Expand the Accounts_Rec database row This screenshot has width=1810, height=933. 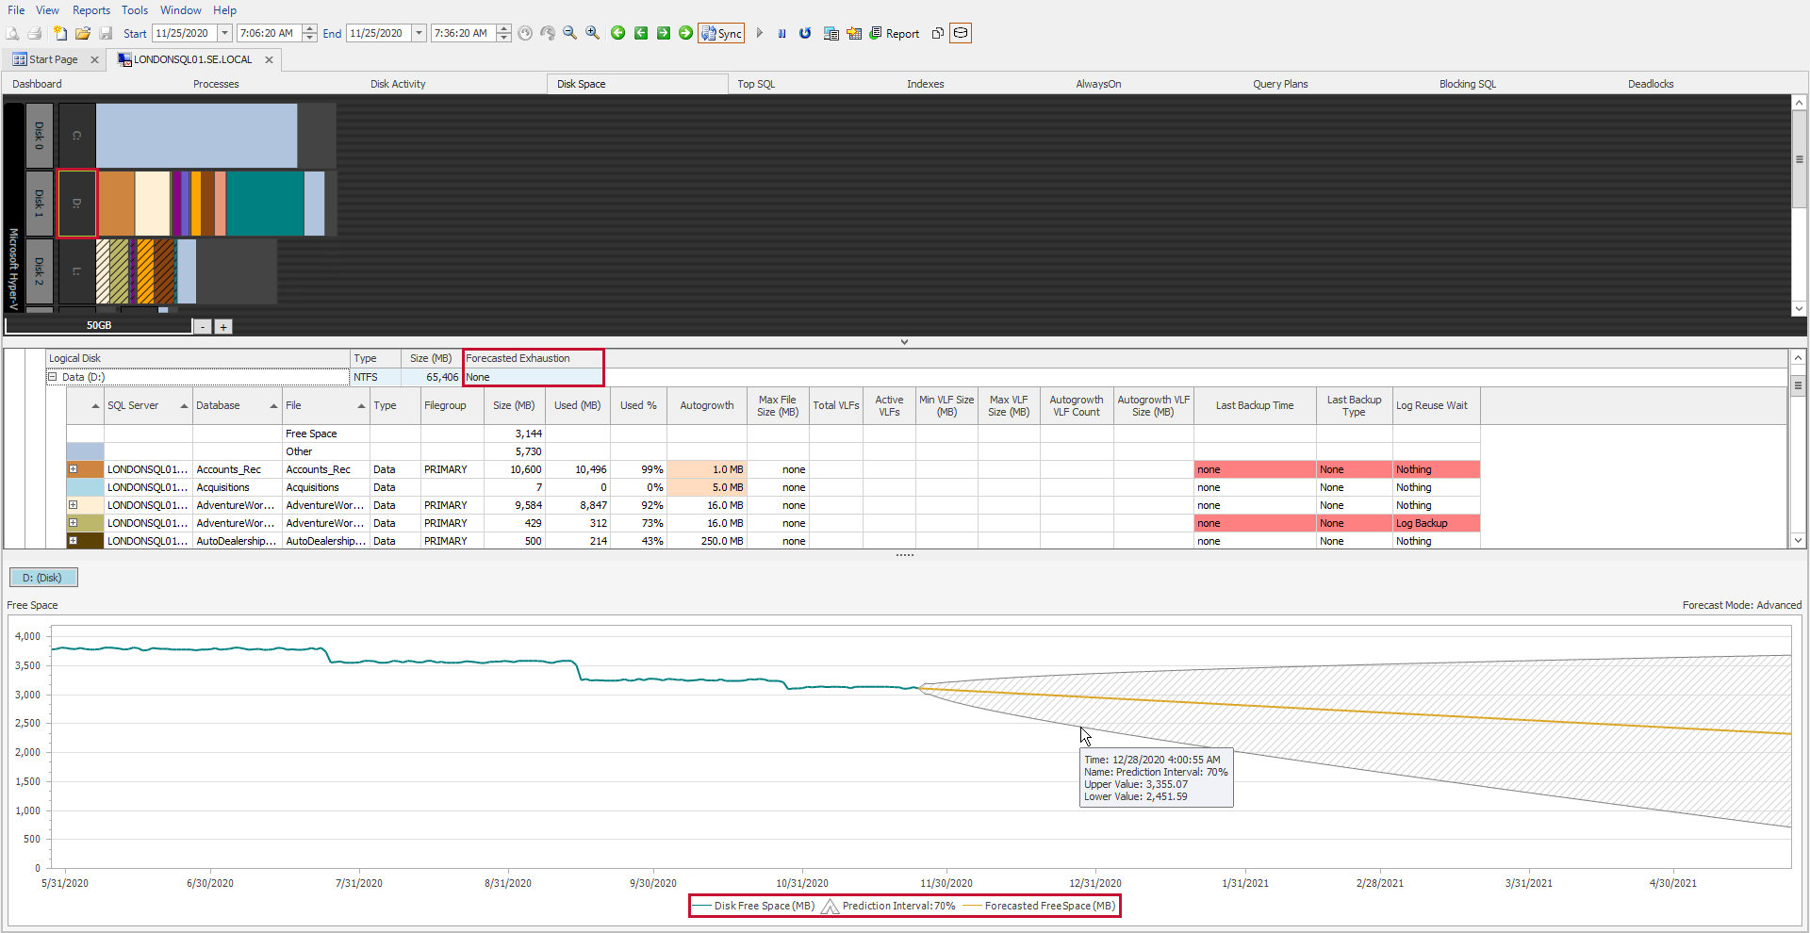click(x=73, y=469)
